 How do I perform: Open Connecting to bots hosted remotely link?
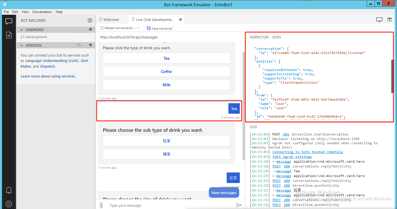coord(308,152)
